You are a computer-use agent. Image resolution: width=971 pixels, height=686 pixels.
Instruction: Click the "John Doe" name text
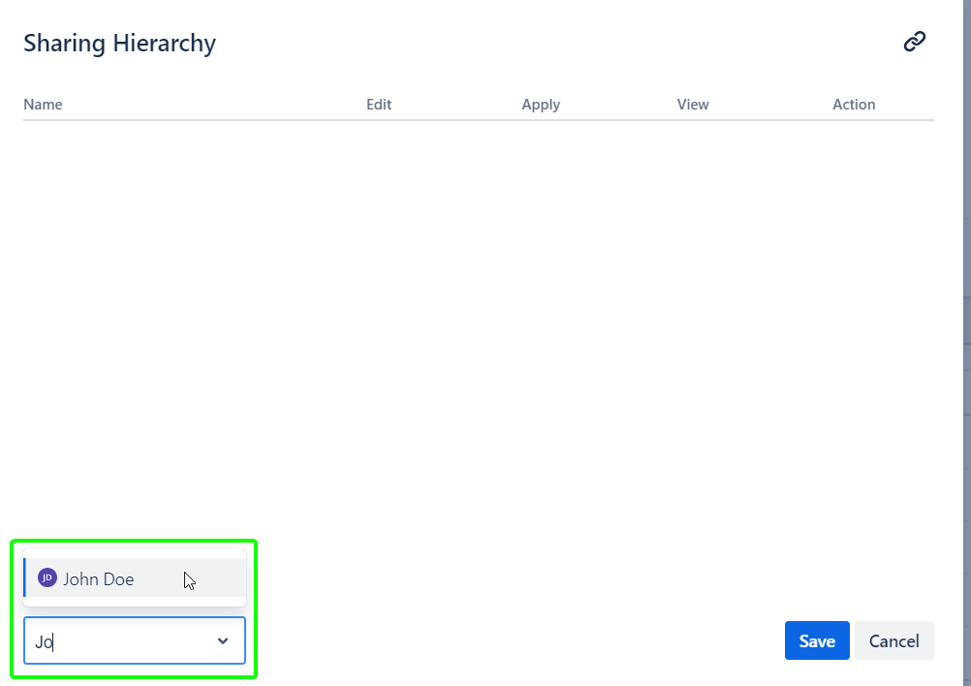pyautogui.click(x=99, y=579)
